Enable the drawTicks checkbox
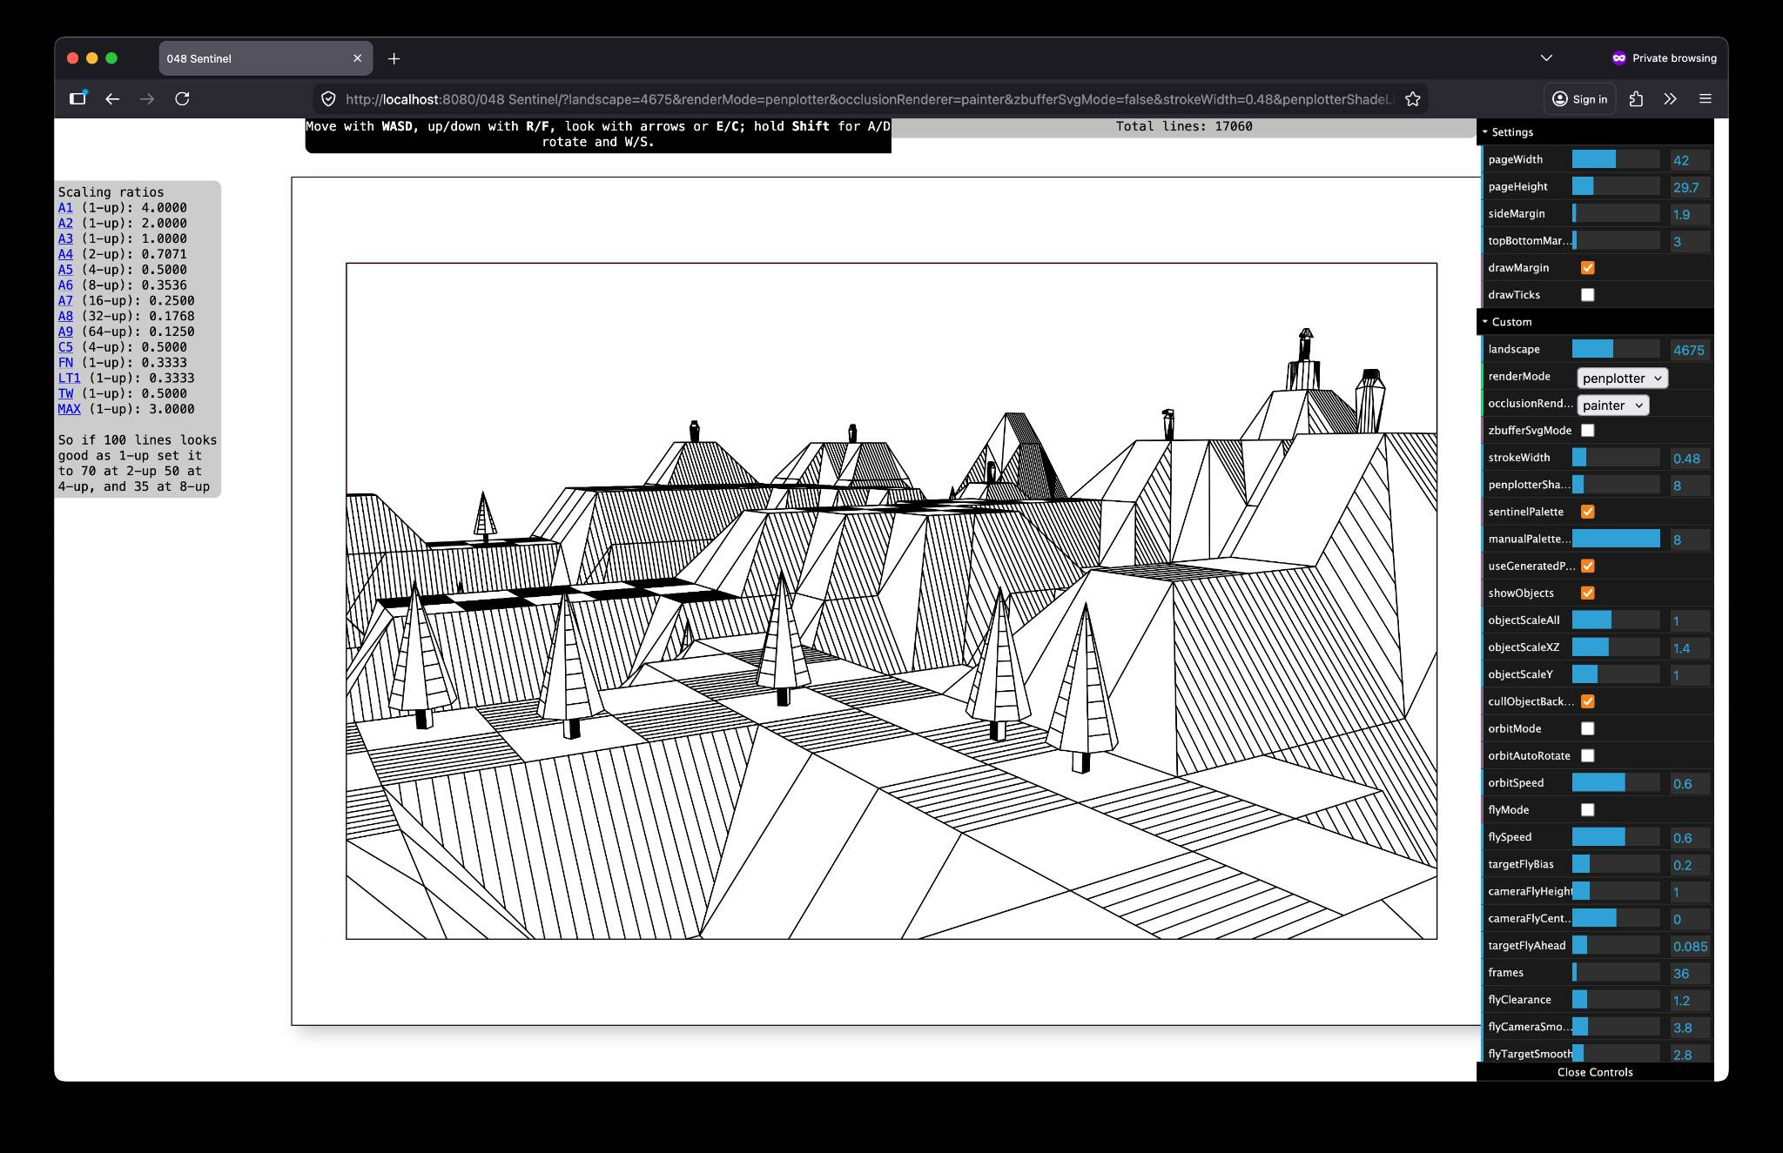This screenshot has height=1153, width=1783. click(1587, 295)
